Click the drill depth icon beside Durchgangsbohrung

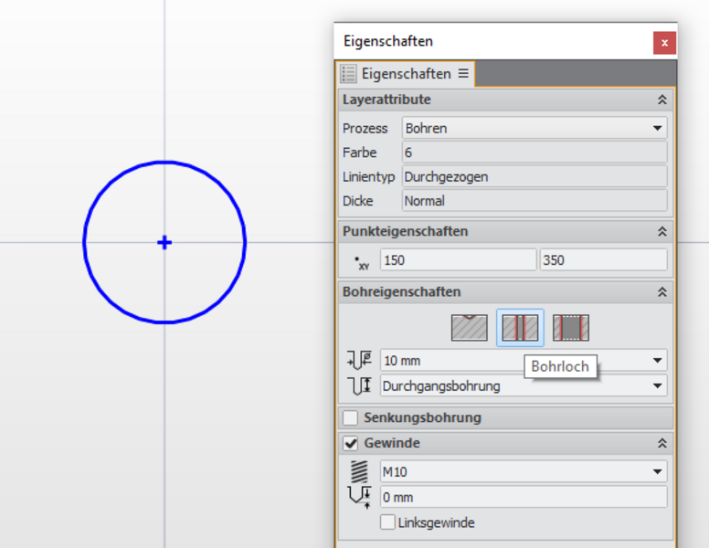pyautogui.click(x=359, y=385)
